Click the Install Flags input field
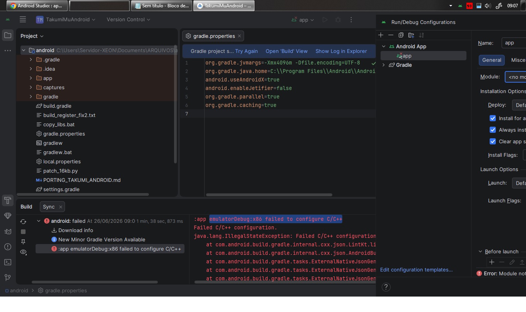Screen dimensions: 526x312 click(x=524, y=155)
